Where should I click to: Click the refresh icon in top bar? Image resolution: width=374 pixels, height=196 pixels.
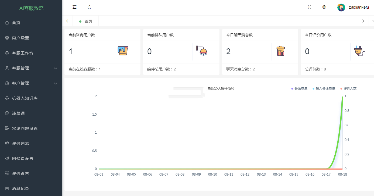coord(90,7)
